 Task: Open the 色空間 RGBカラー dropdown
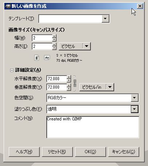pyautogui.click(x=93, y=98)
